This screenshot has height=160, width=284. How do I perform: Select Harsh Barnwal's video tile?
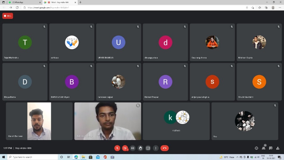click(39, 121)
